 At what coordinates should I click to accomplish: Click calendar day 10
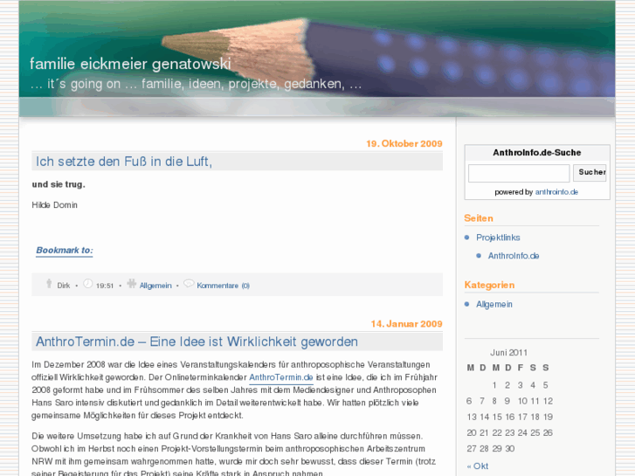tap(522, 401)
